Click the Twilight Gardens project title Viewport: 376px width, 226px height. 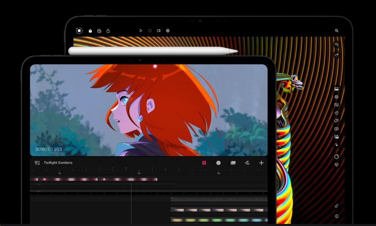(x=58, y=163)
